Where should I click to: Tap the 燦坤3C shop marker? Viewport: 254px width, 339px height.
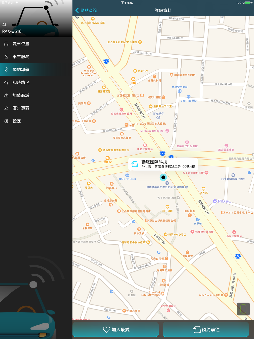(x=108, y=158)
